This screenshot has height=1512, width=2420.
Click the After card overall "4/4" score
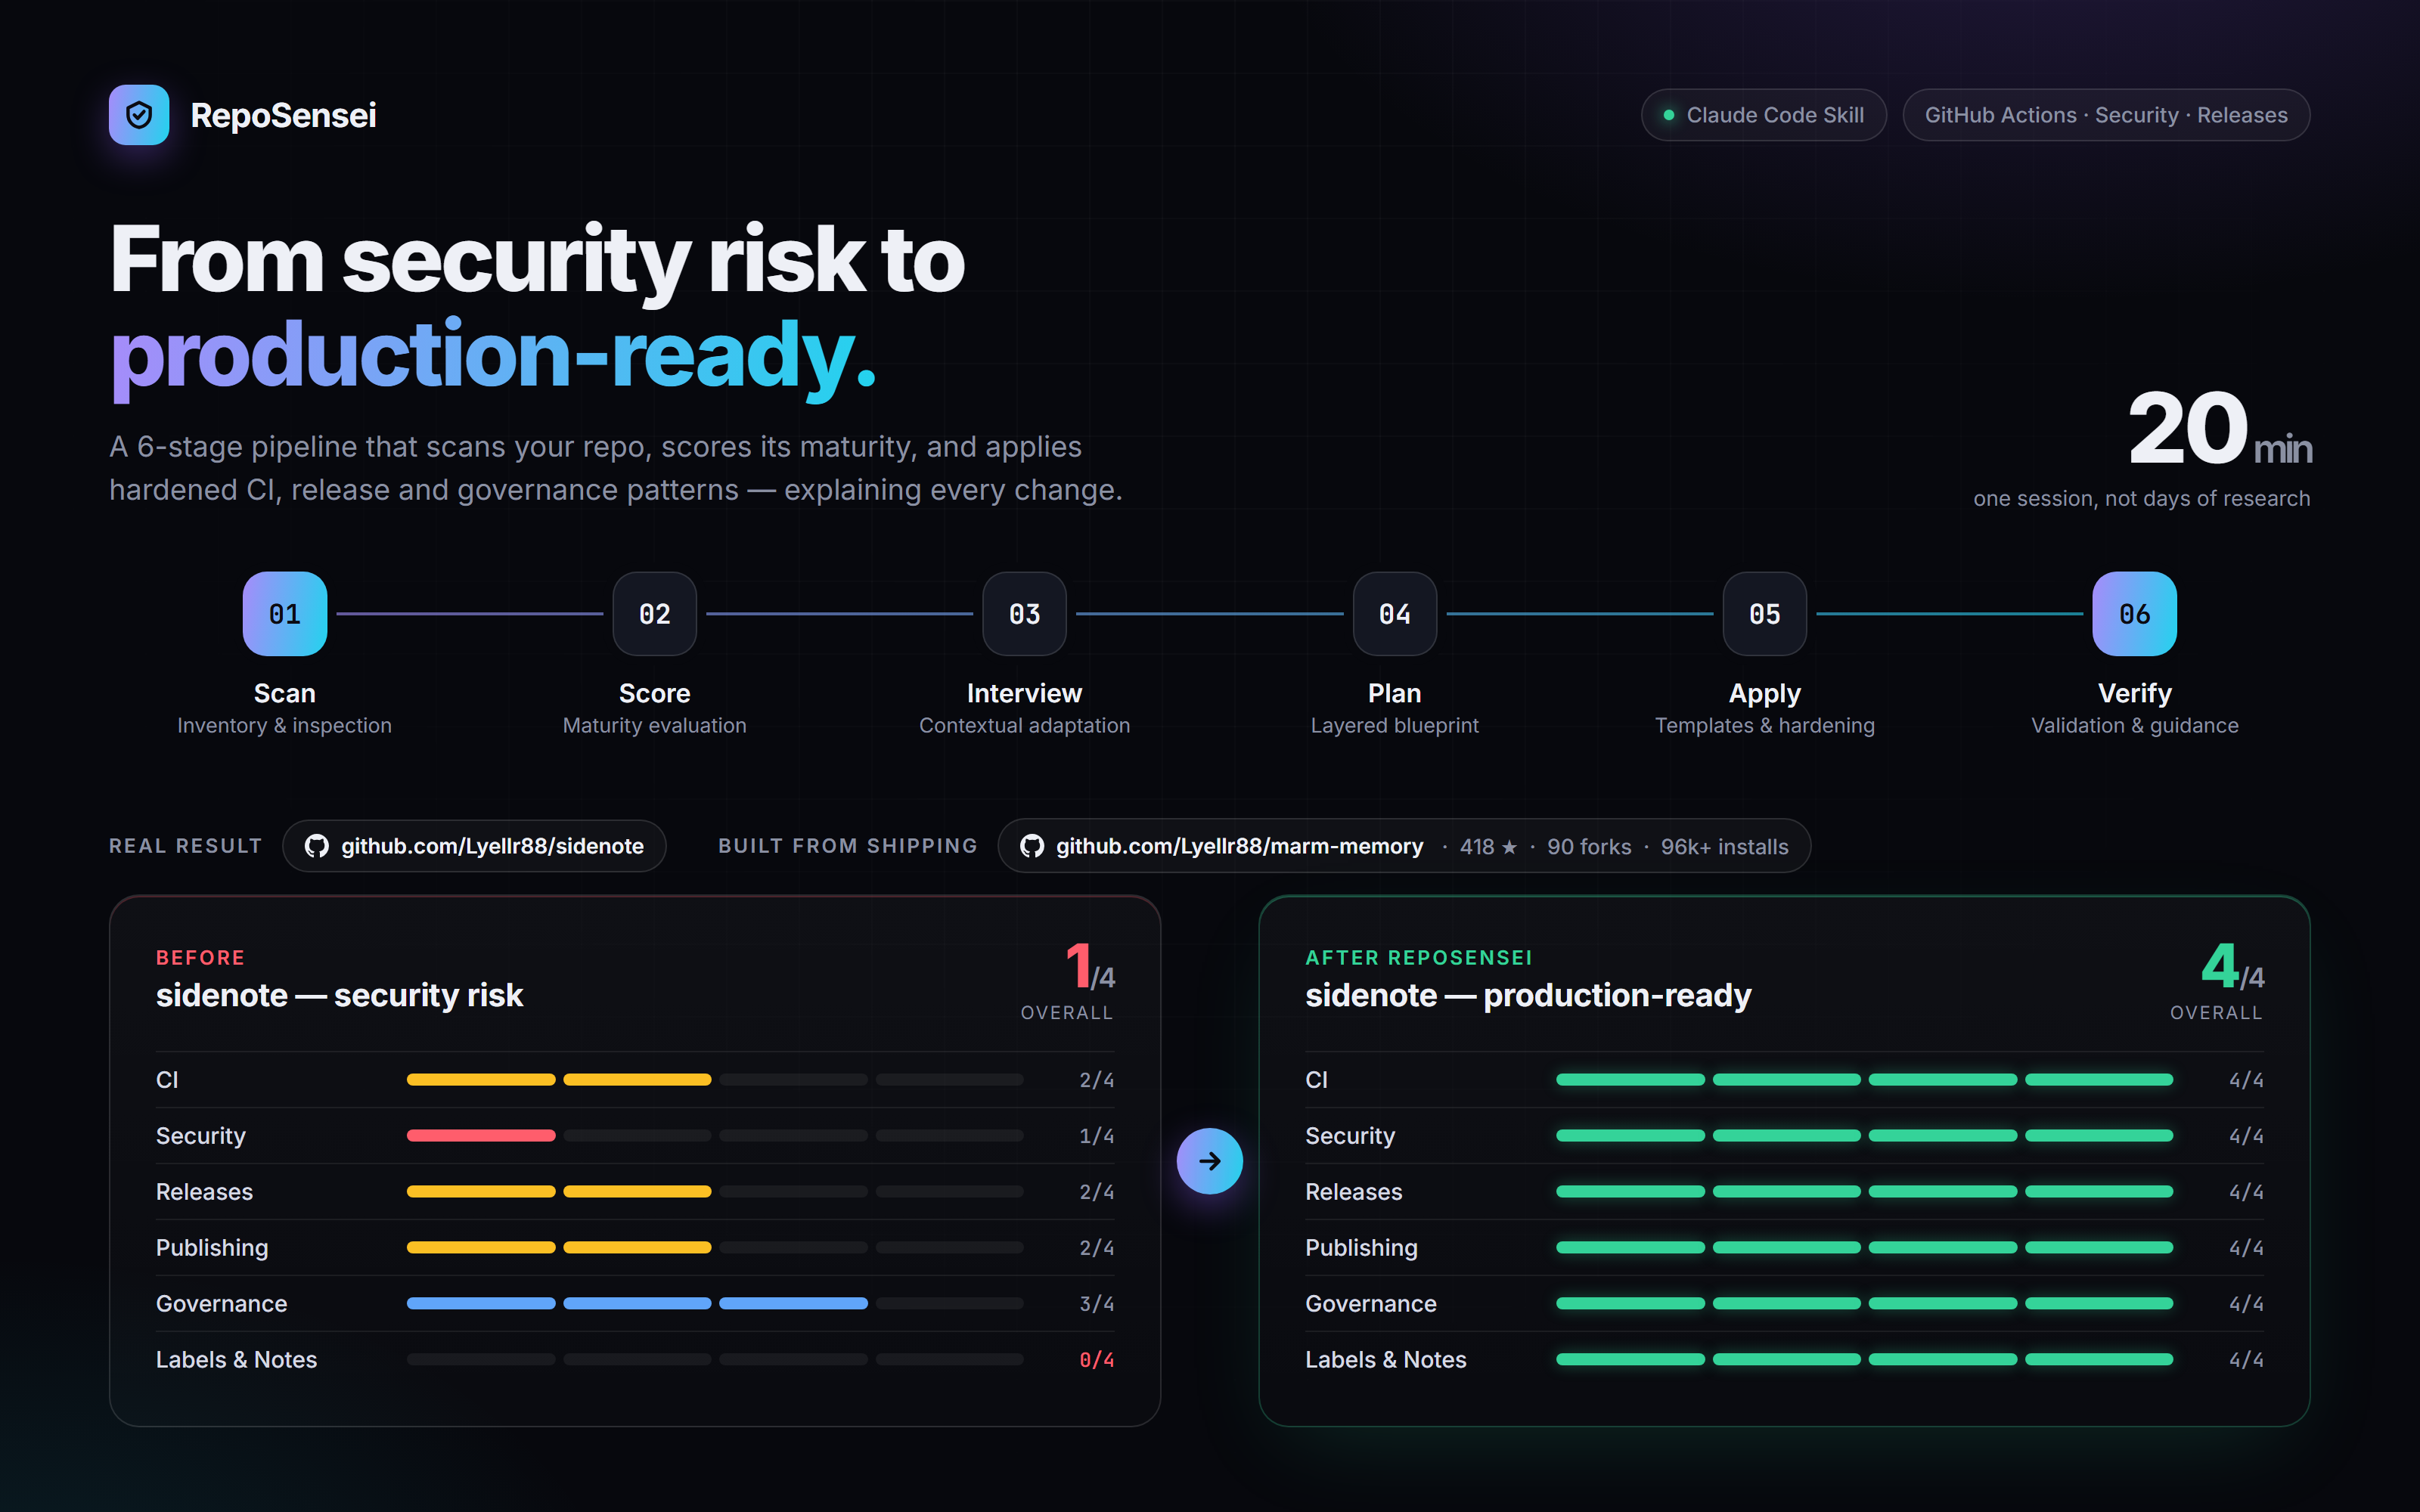[2233, 967]
